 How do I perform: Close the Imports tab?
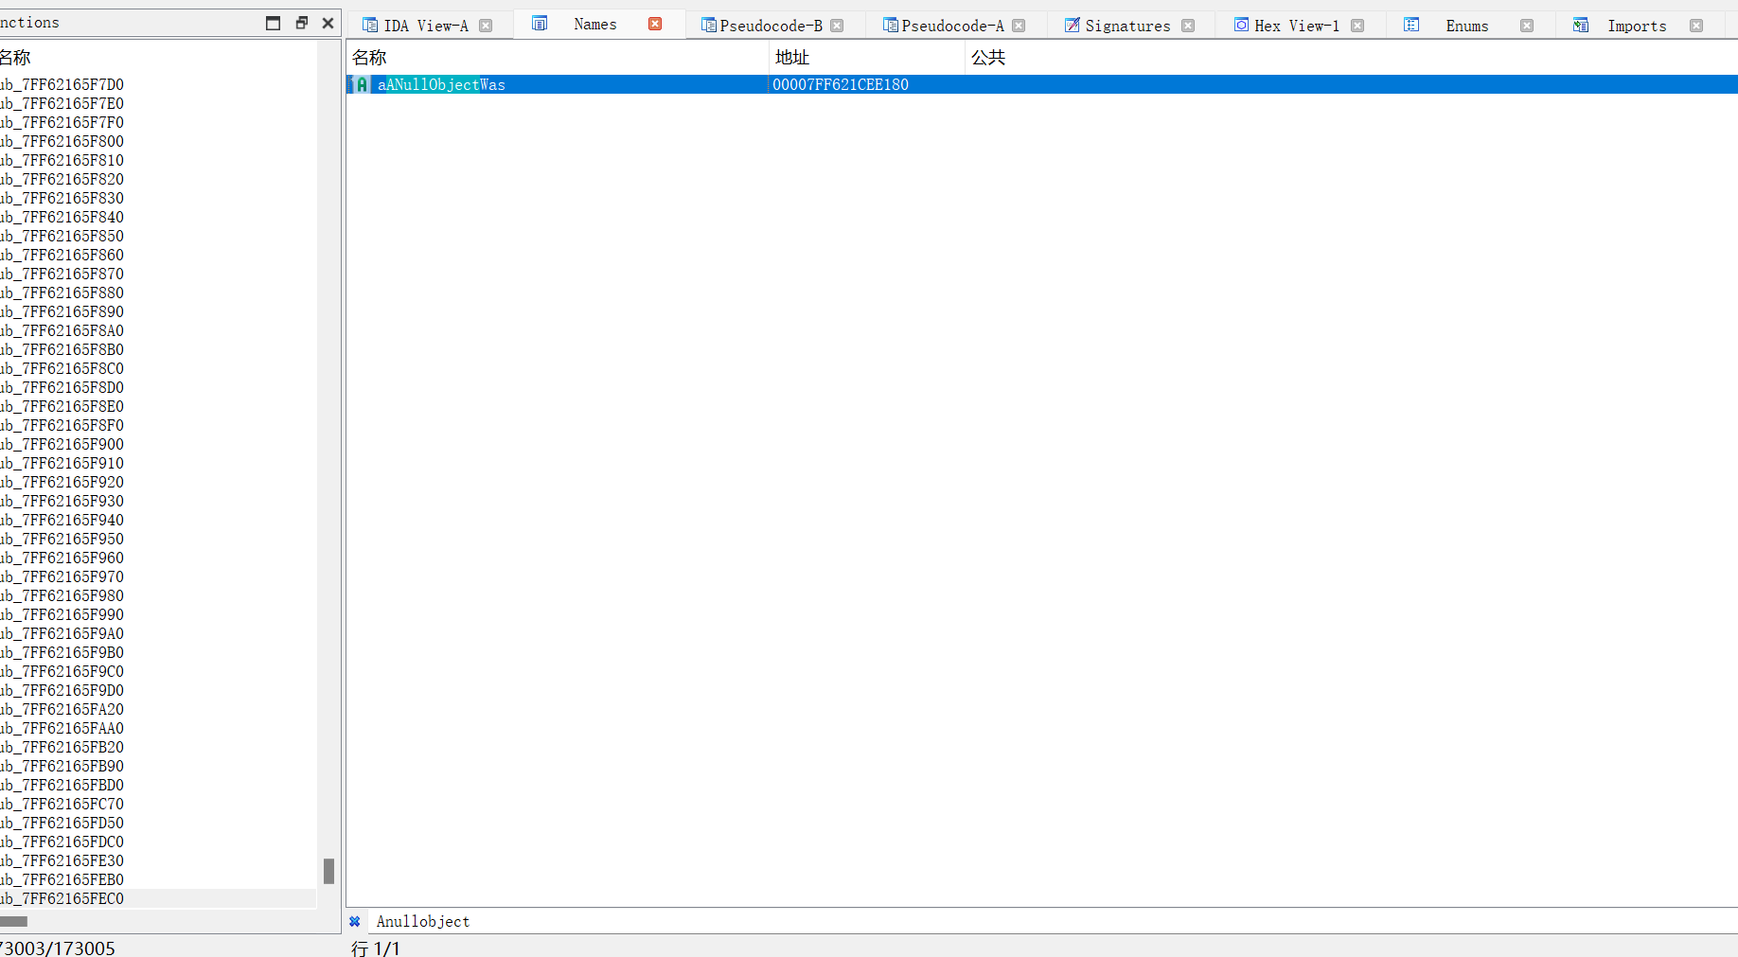click(x=1696, y=26)
